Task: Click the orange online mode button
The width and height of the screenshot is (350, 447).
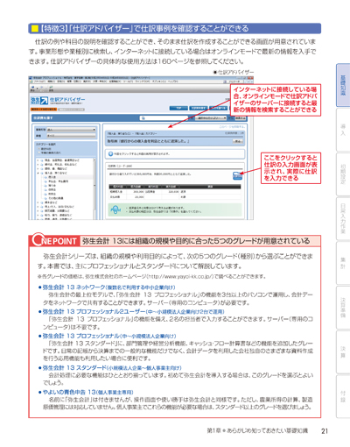Action: click(x=44, y=110)
